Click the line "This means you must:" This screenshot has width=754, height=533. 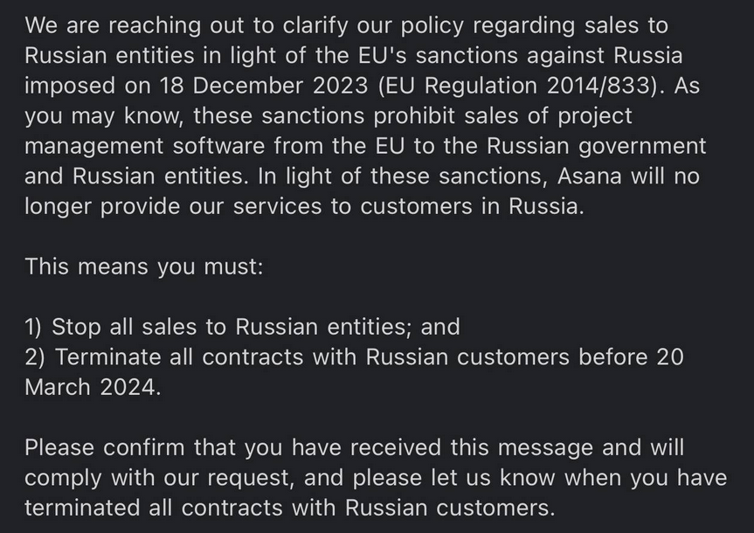tap(143, 266)
